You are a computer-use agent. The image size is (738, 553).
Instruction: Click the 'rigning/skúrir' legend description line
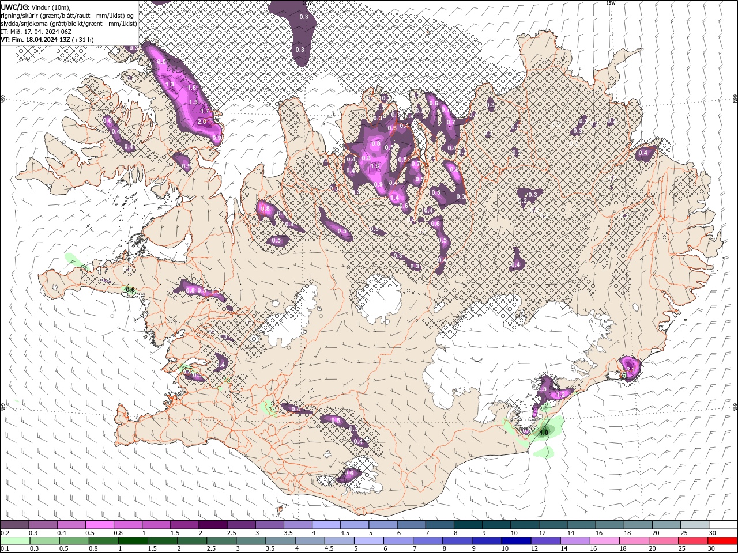click(x=67, y=16)
